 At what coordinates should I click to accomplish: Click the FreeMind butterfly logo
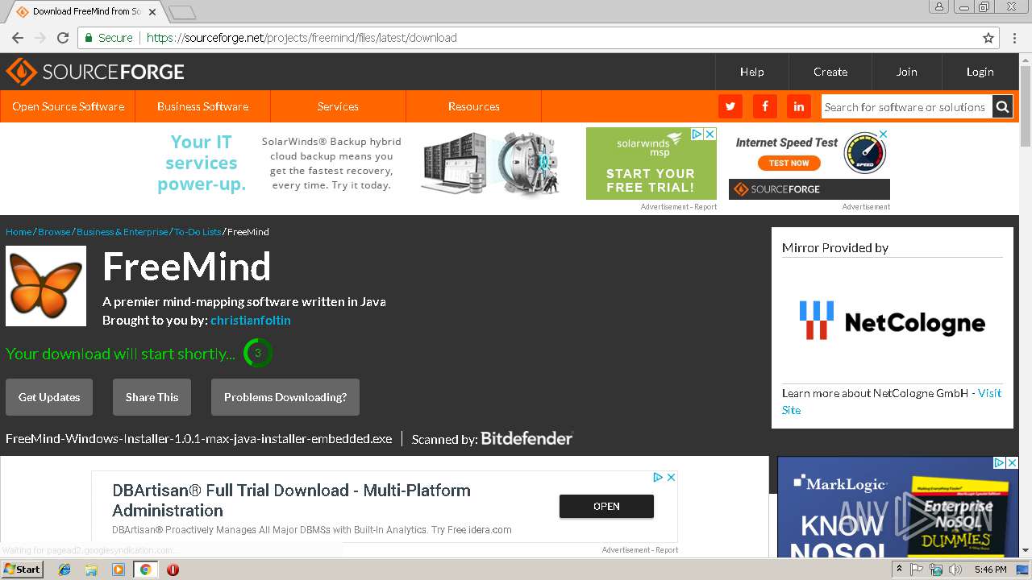46,286
